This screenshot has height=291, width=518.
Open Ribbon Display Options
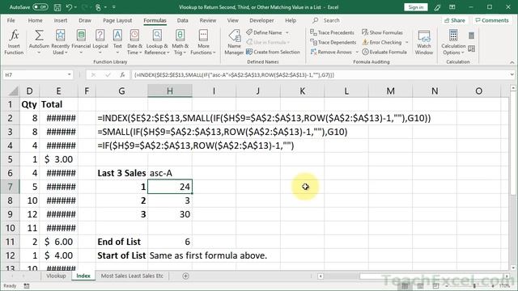[452, 7]
